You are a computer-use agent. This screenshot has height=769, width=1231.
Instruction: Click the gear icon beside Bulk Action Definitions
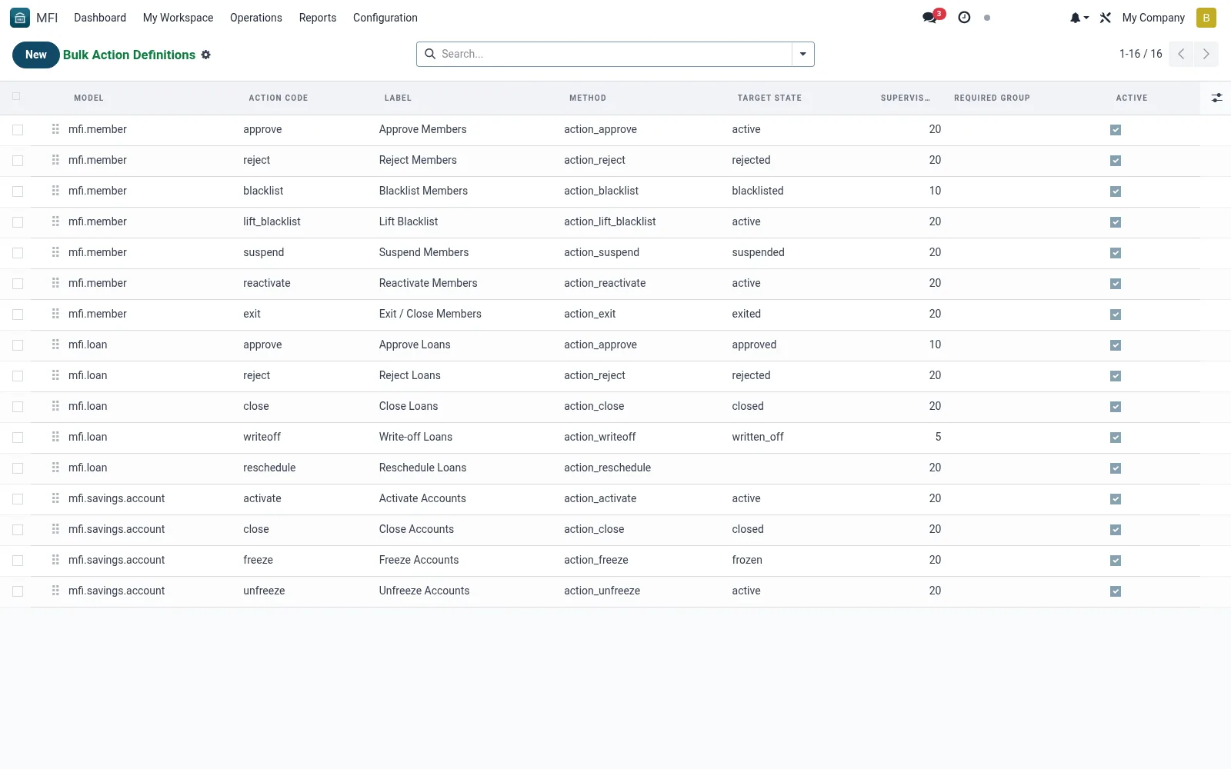point(206,55)
